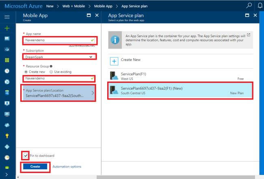Click the search magnifier icon in top bar
The height and width of the screenshot is (179, 264).
click(249, 6)
